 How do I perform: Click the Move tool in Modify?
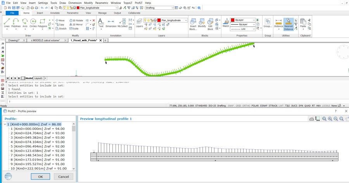[x=60, y=20]
